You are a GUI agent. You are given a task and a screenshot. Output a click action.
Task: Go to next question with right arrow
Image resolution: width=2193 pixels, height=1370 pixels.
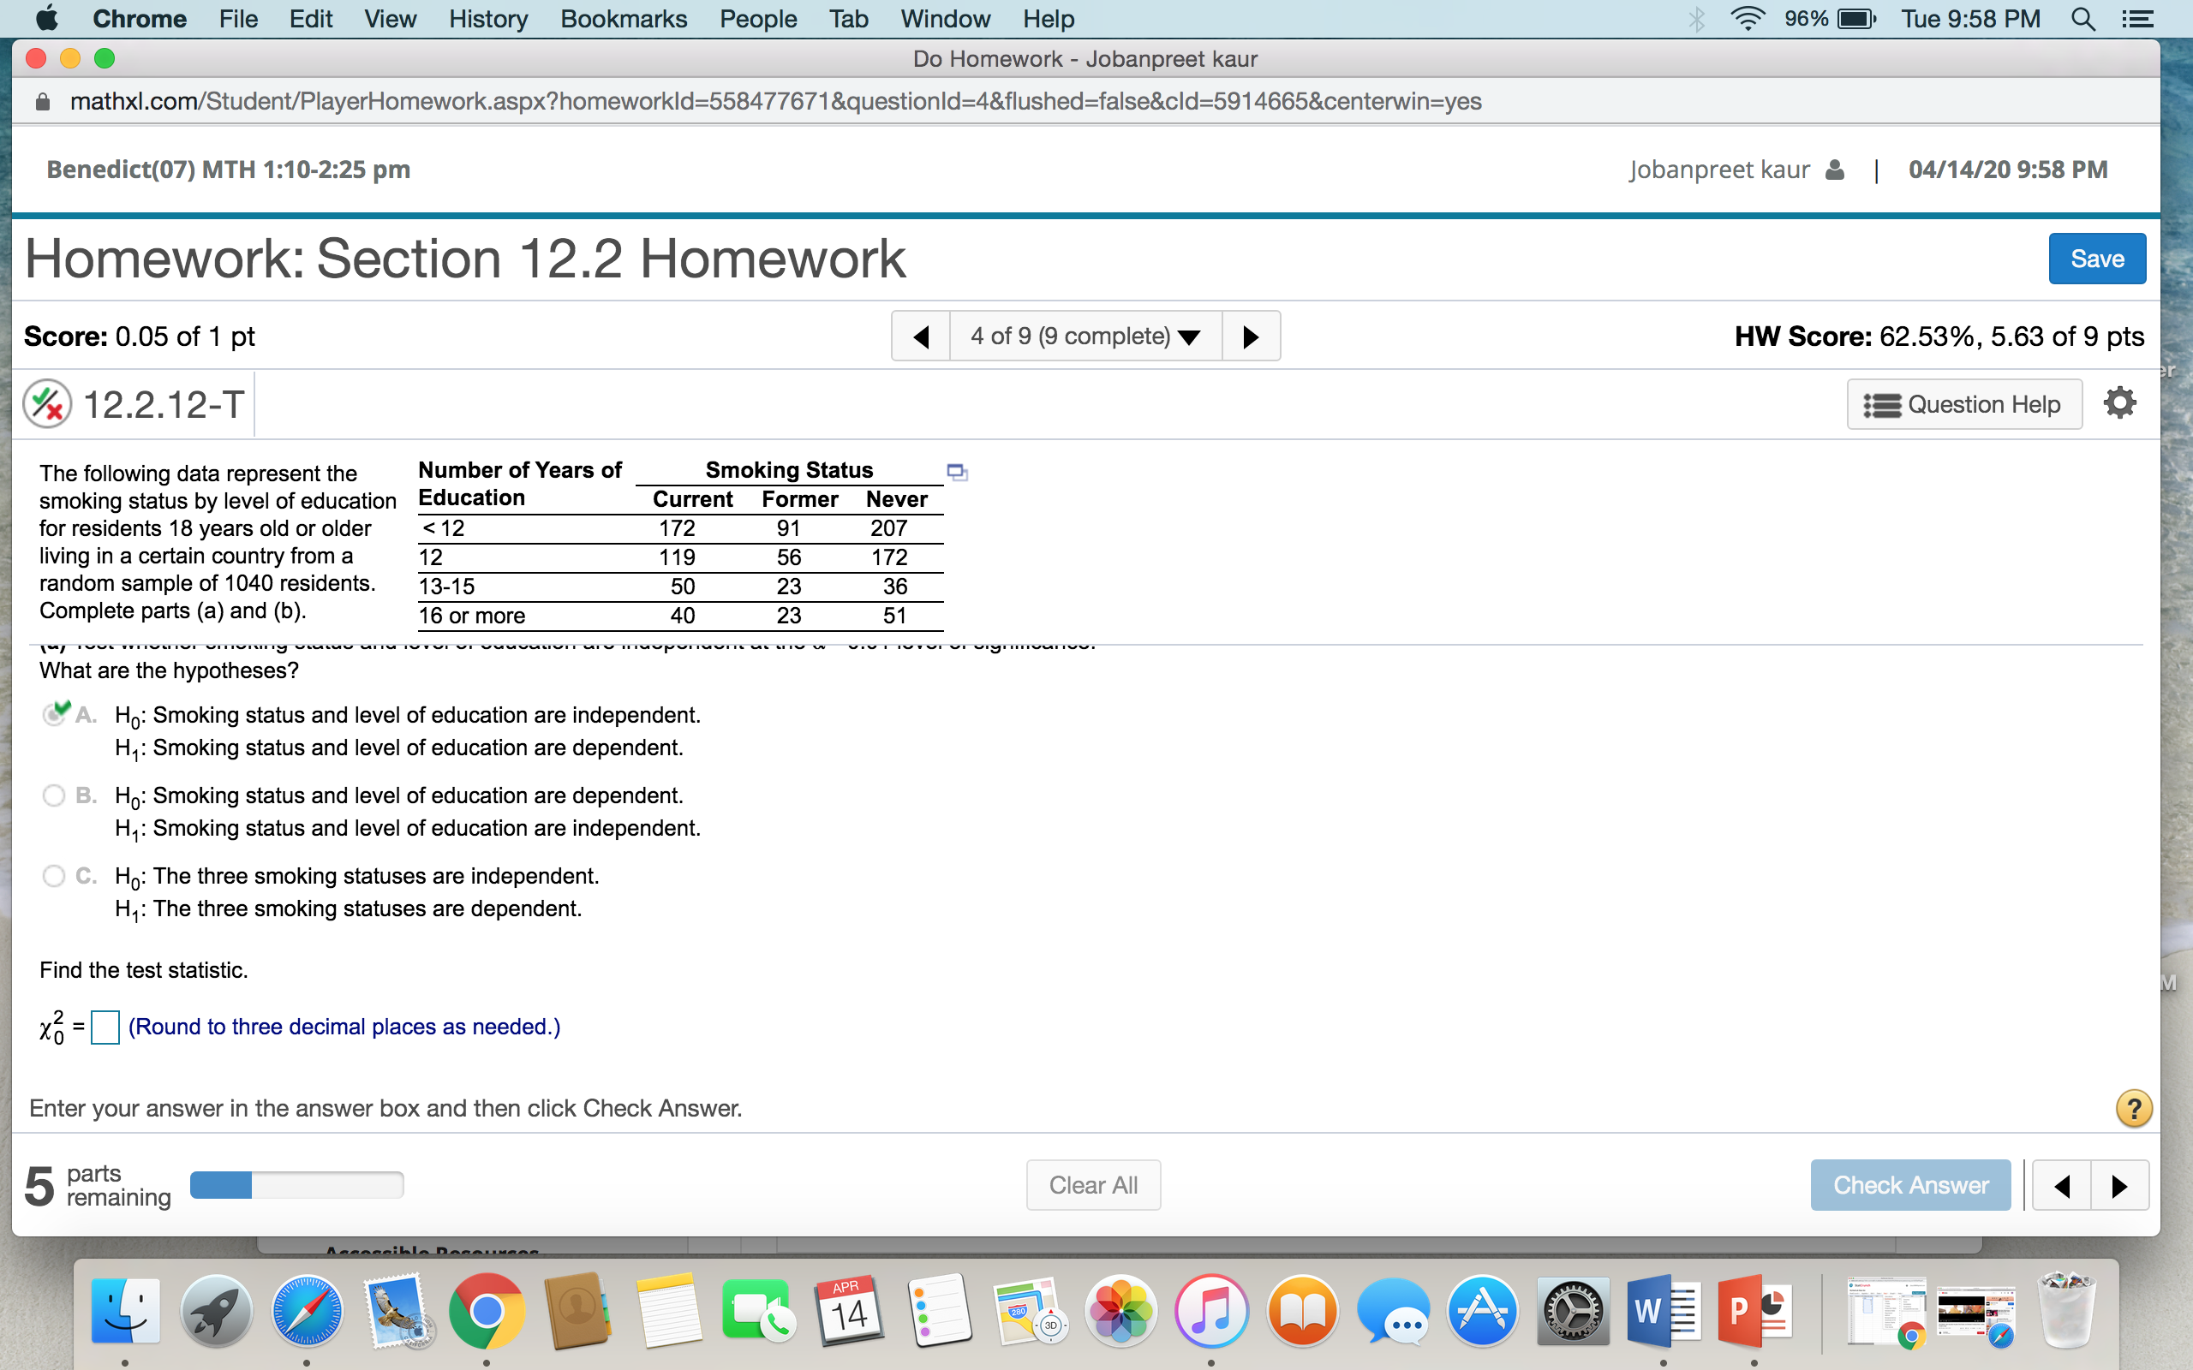(1251, 337)
